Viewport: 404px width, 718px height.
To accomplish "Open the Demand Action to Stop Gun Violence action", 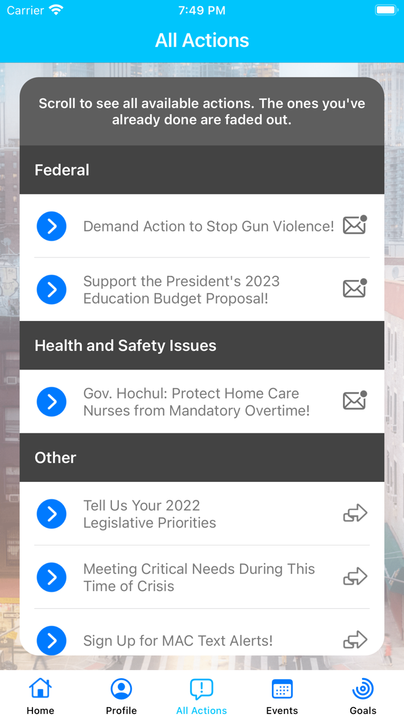I will click(208, 226).
